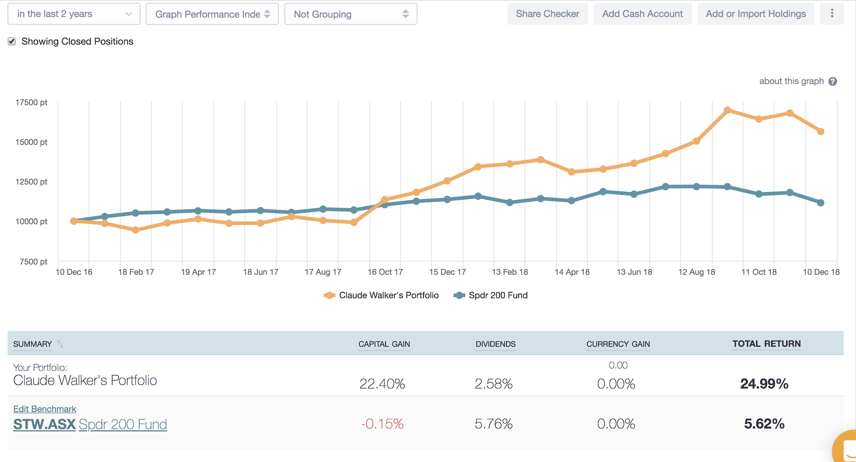
Task: Uncheck Showing Closed Positions checkbox
Action: click(12, 41)
